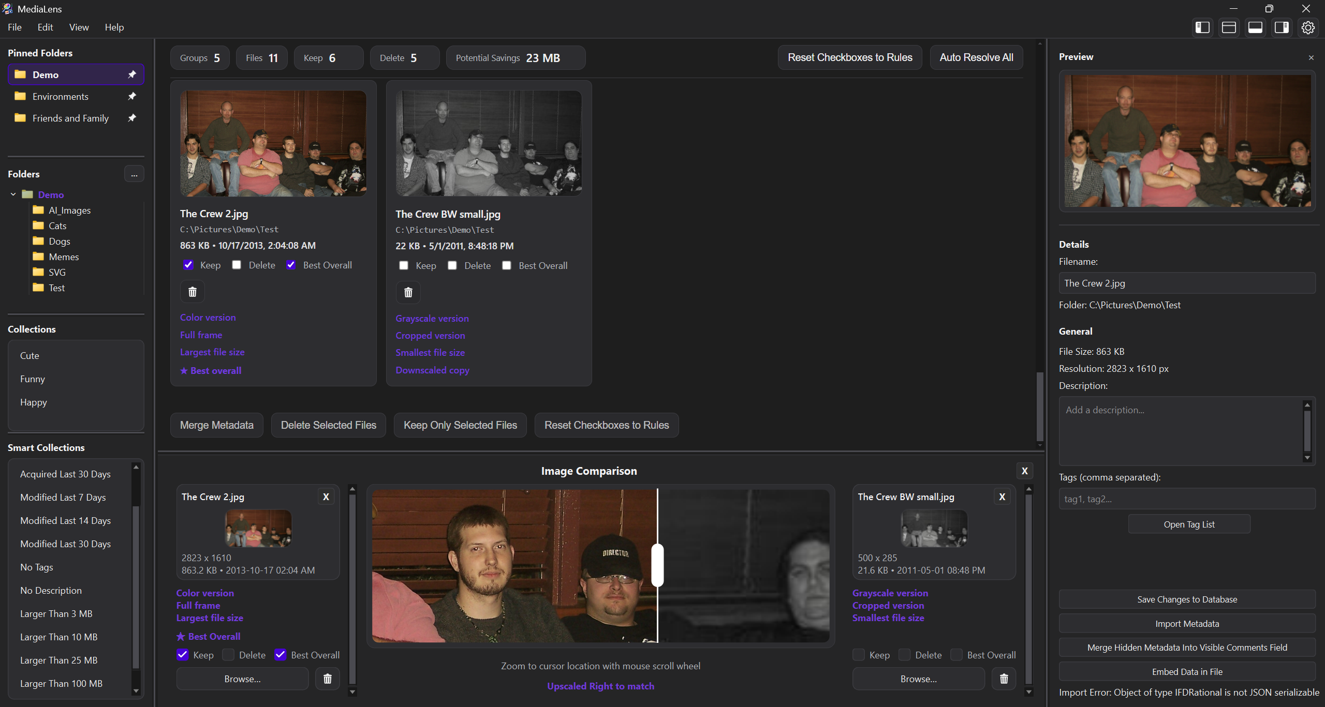The width and height of the screenshot is (1325, 707).
Task: Collapse the Demo folder tree chevron
Action: pos(13,194)
